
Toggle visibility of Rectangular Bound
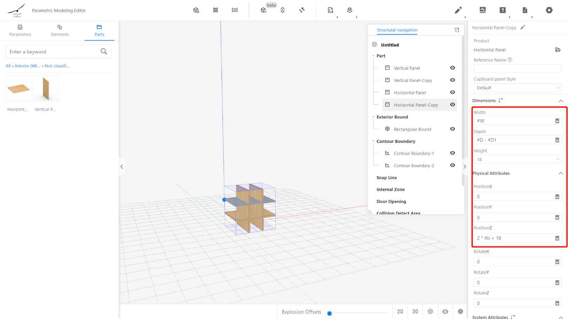[452, 129]
